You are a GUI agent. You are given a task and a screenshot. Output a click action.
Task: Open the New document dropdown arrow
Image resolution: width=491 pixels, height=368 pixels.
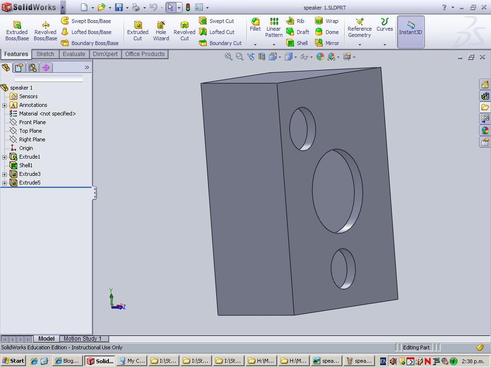click(93, 8)
